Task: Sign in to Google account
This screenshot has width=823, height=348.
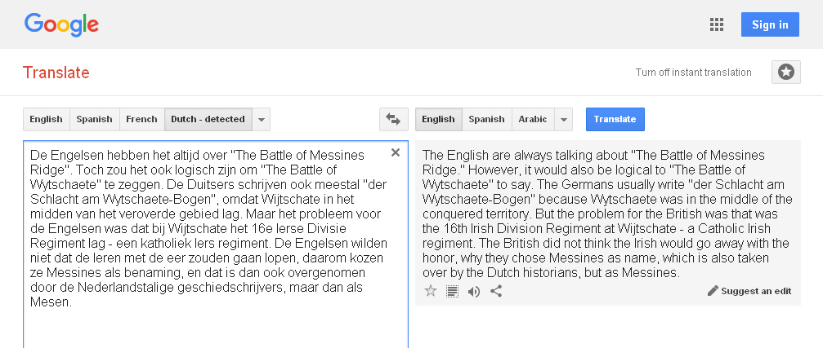Action: coord(770,24)
